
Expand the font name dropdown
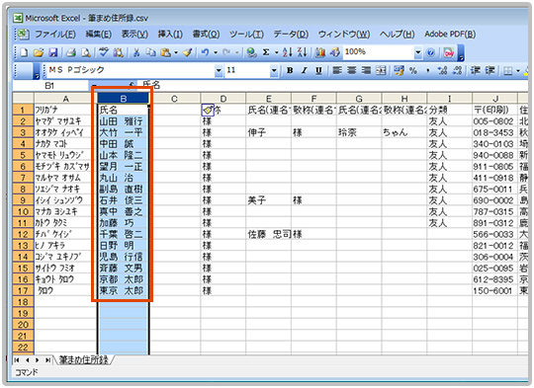point(219,71)
